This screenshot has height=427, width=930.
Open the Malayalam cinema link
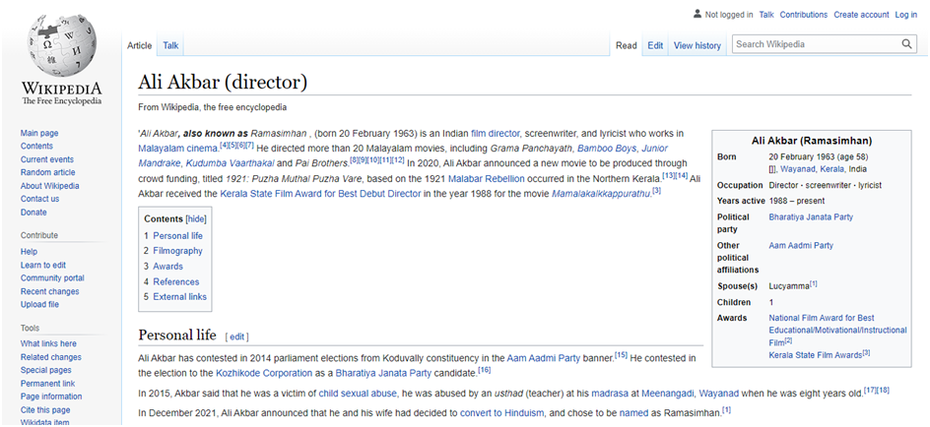point(178,148)
